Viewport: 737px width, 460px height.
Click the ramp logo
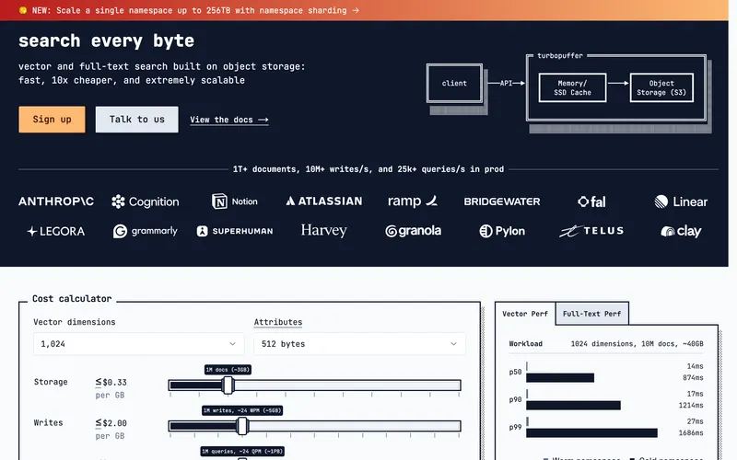point(413,201)
